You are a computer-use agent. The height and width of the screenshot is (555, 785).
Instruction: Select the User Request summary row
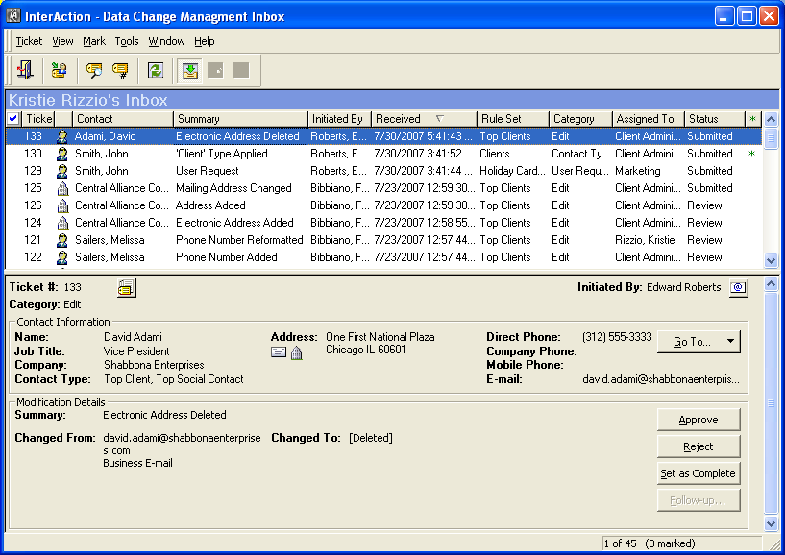(384, 171)
